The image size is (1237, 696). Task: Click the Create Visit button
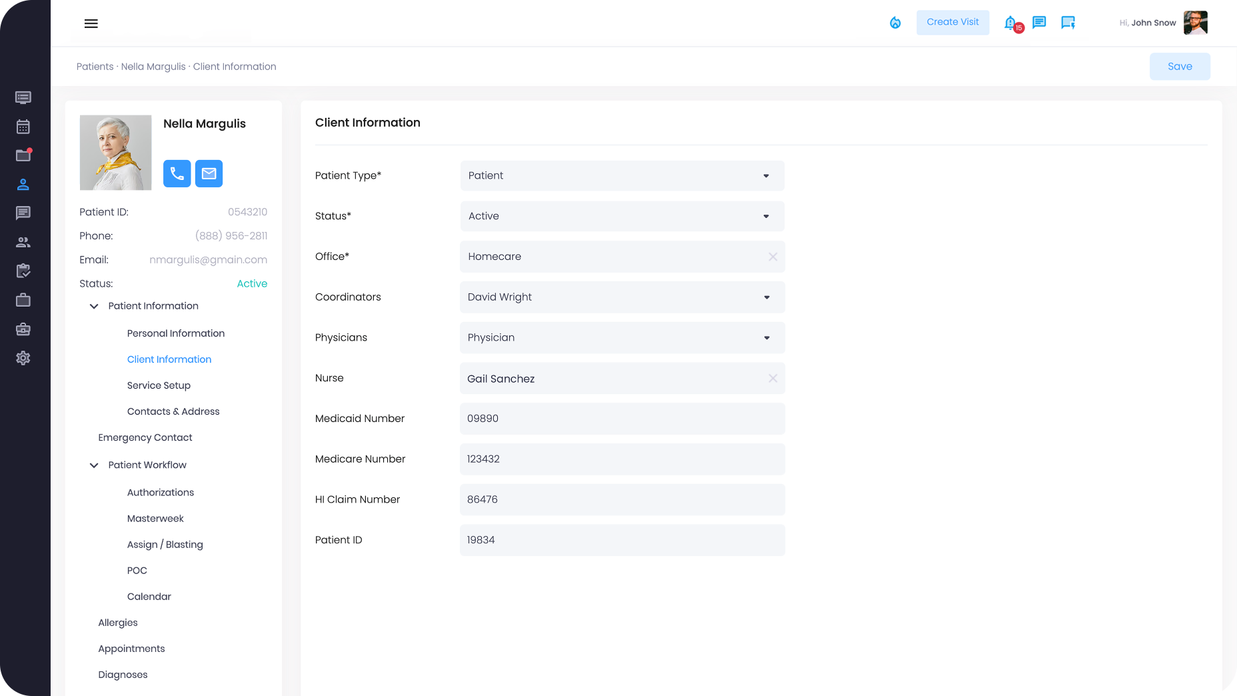pyautogui.click(x=952, y=23)
